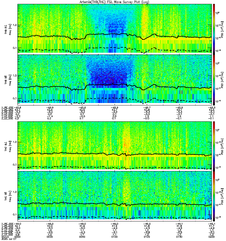Click the '41.7' Y_RE_GSE value under THC panels
Screen dimensions: 226x241
[x=212, y=226]
